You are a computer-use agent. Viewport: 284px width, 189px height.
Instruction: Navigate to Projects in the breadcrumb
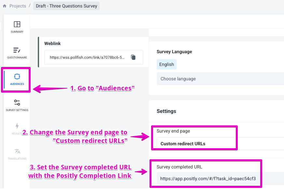pyautogui.click(x=18, y=6)
